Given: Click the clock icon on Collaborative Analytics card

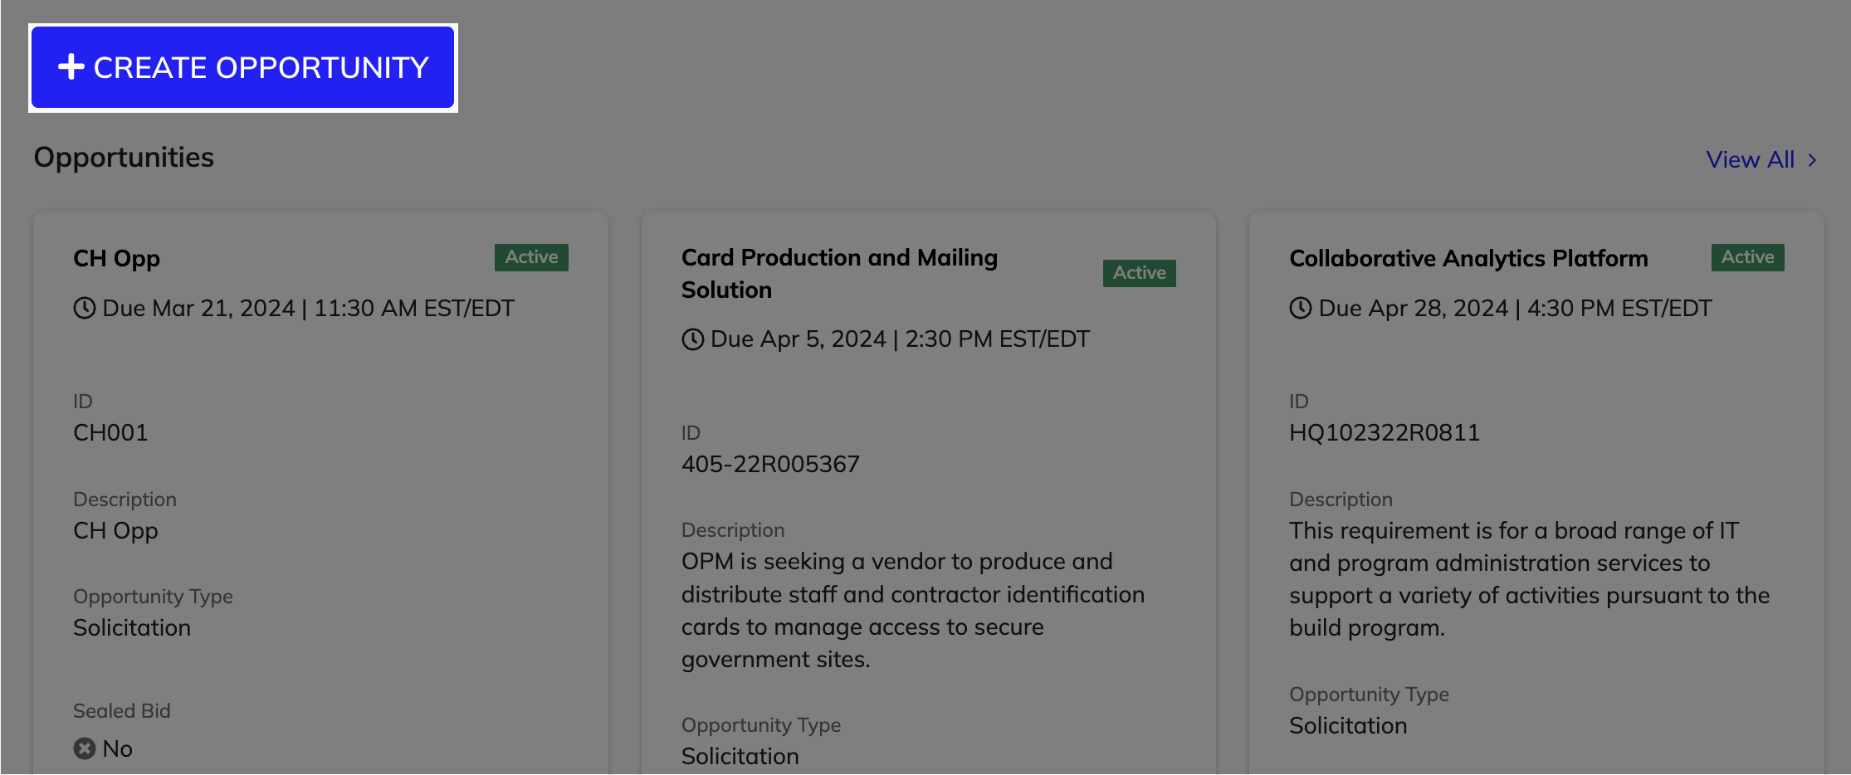Looking at the screenshot, I should pyautogui.click(x=1301, y=308).
